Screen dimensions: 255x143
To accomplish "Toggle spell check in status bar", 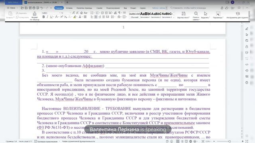I will point(46,141).
